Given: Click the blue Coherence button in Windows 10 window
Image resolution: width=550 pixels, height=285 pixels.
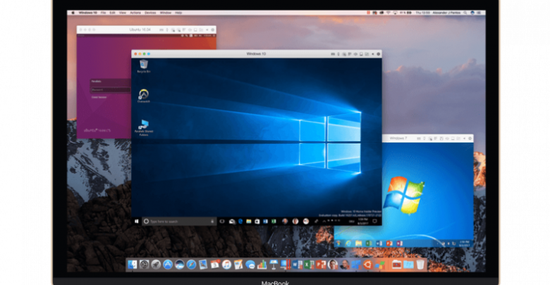Looking at the screenshot, I should pos(149,54).
